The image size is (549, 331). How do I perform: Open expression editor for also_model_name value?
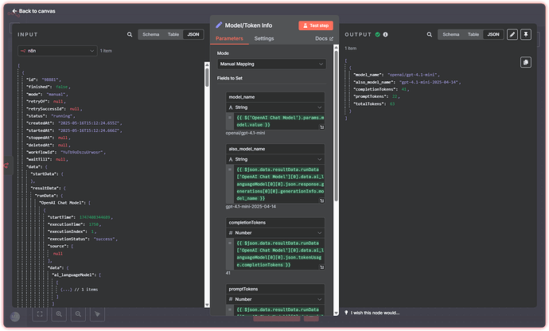tap(321, 201)
